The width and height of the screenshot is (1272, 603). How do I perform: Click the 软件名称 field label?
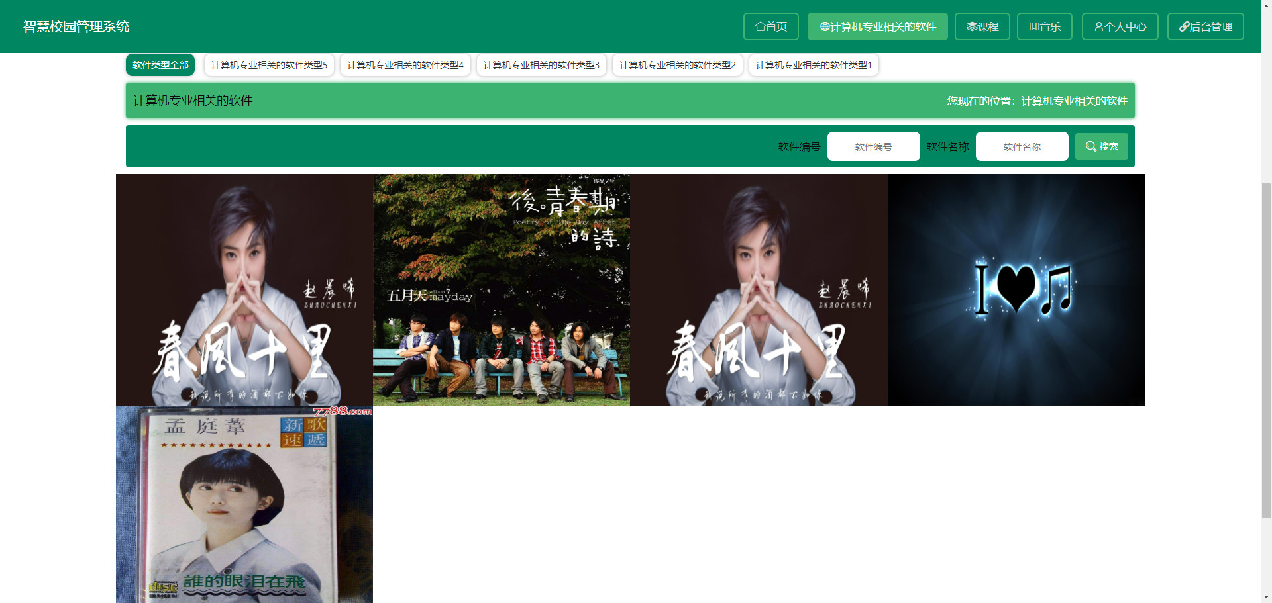(947, 146)
